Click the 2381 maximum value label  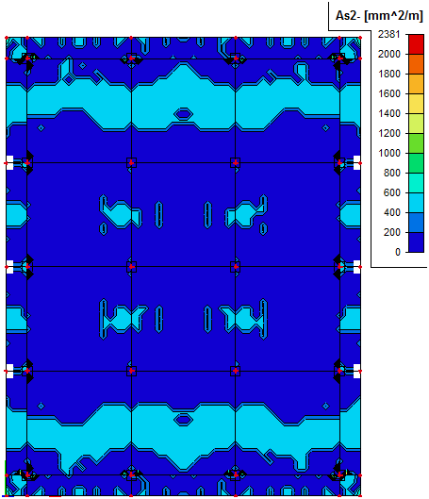click(x=388, y=34)
